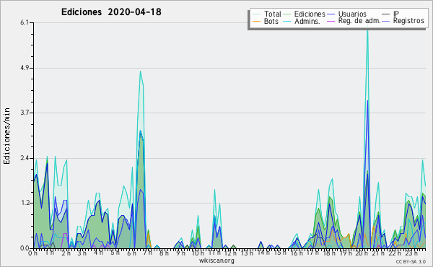Click the y-axis value 1.2
Image resolution: width=433 pixels, height=267 pixels.
(25, 203)
